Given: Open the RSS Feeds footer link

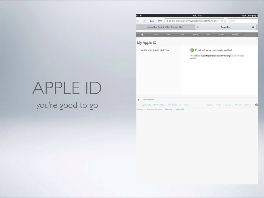Looking at the screenshot, I should click(238, 105).
